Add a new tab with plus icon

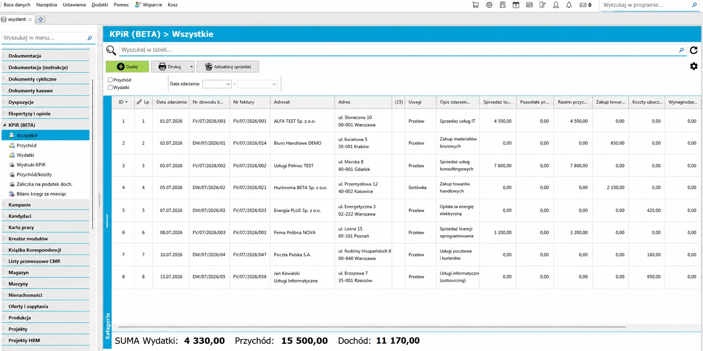pos(40,19)
